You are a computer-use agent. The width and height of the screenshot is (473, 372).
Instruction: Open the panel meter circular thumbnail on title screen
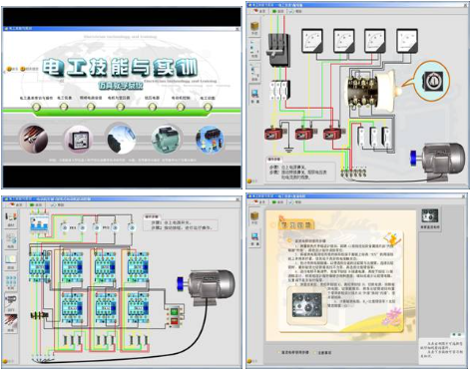click(x=79, y=140)
